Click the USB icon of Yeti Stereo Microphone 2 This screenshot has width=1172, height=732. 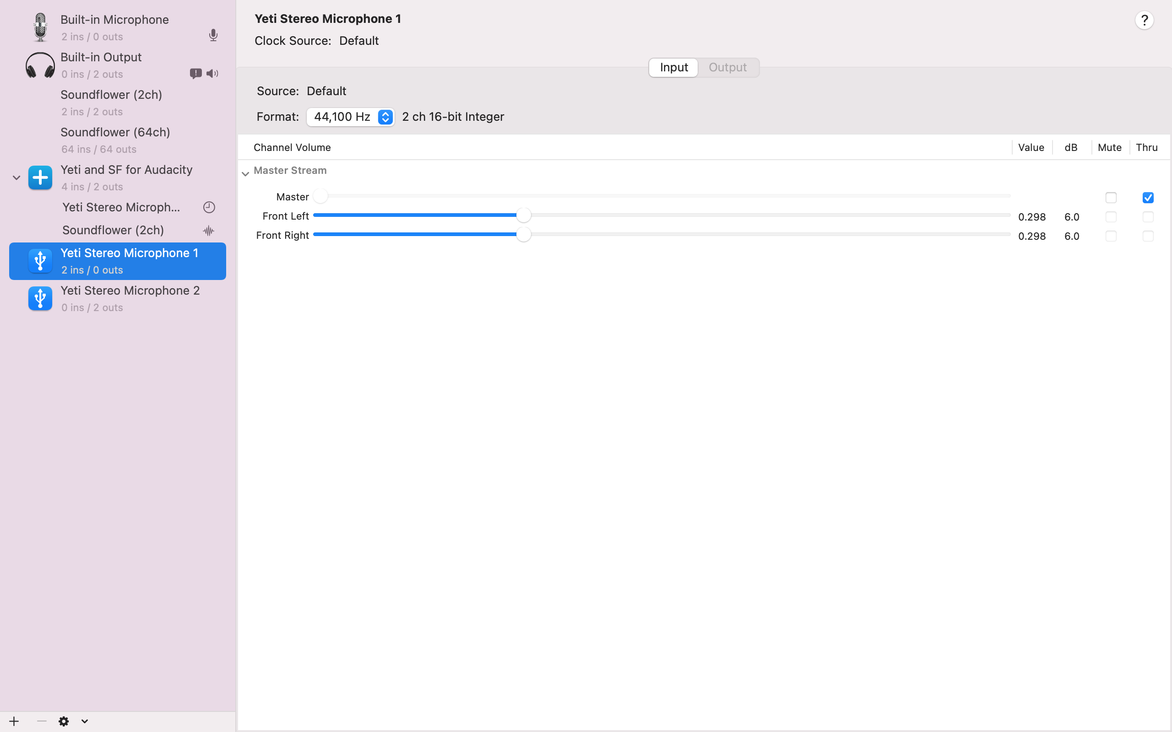point(40,298)
